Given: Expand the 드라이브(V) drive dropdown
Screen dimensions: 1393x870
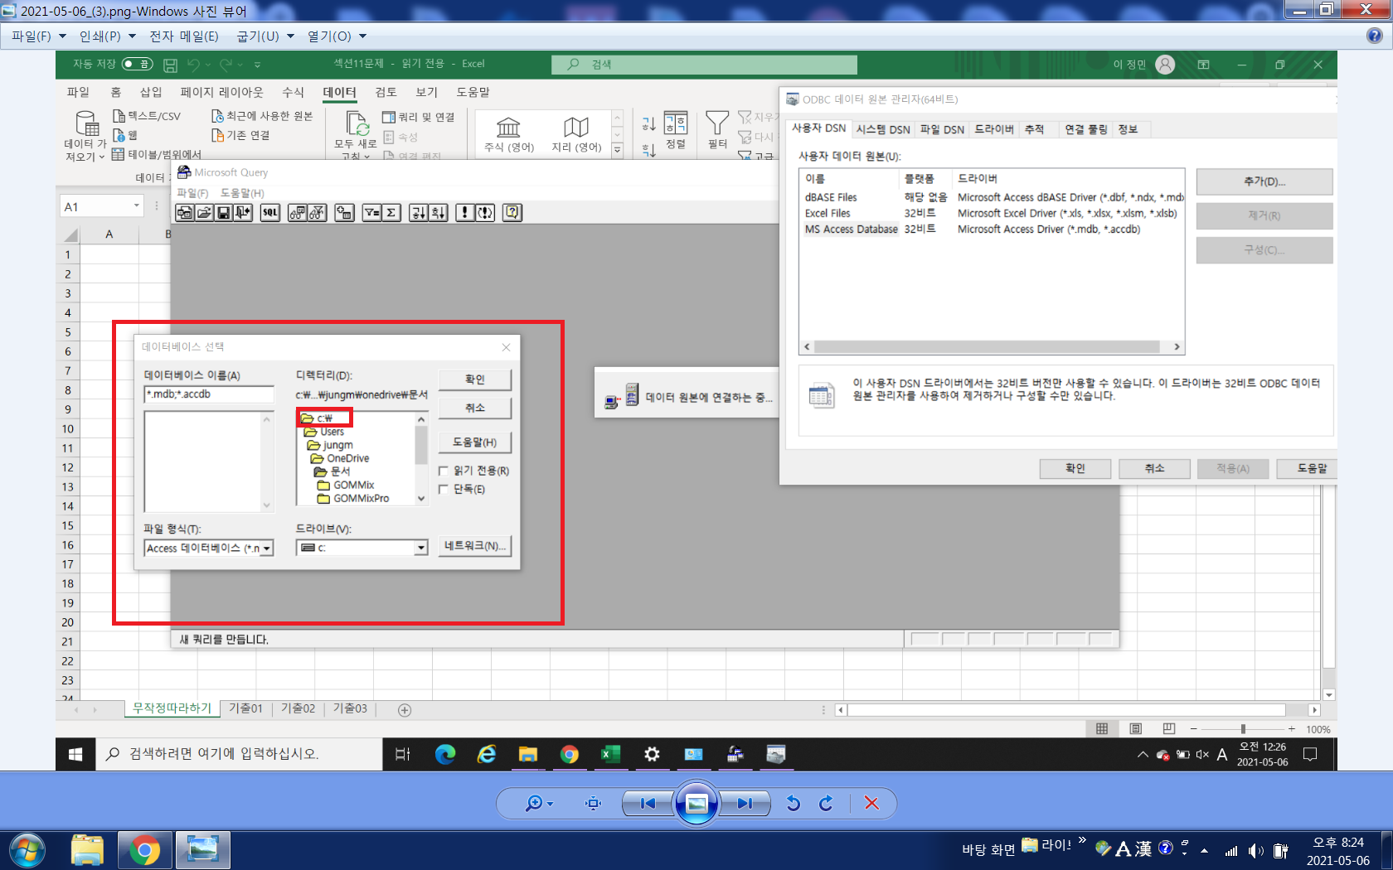Looking at the screenshot, I should 420,548.
